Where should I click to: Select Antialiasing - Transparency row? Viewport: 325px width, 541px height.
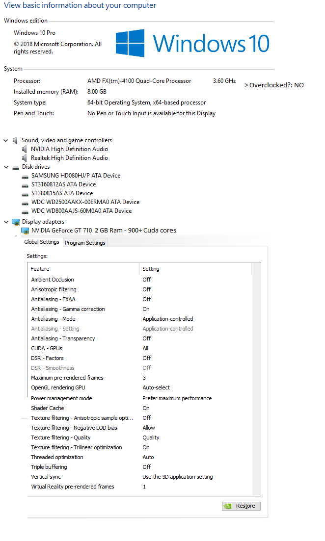[140, 338]
